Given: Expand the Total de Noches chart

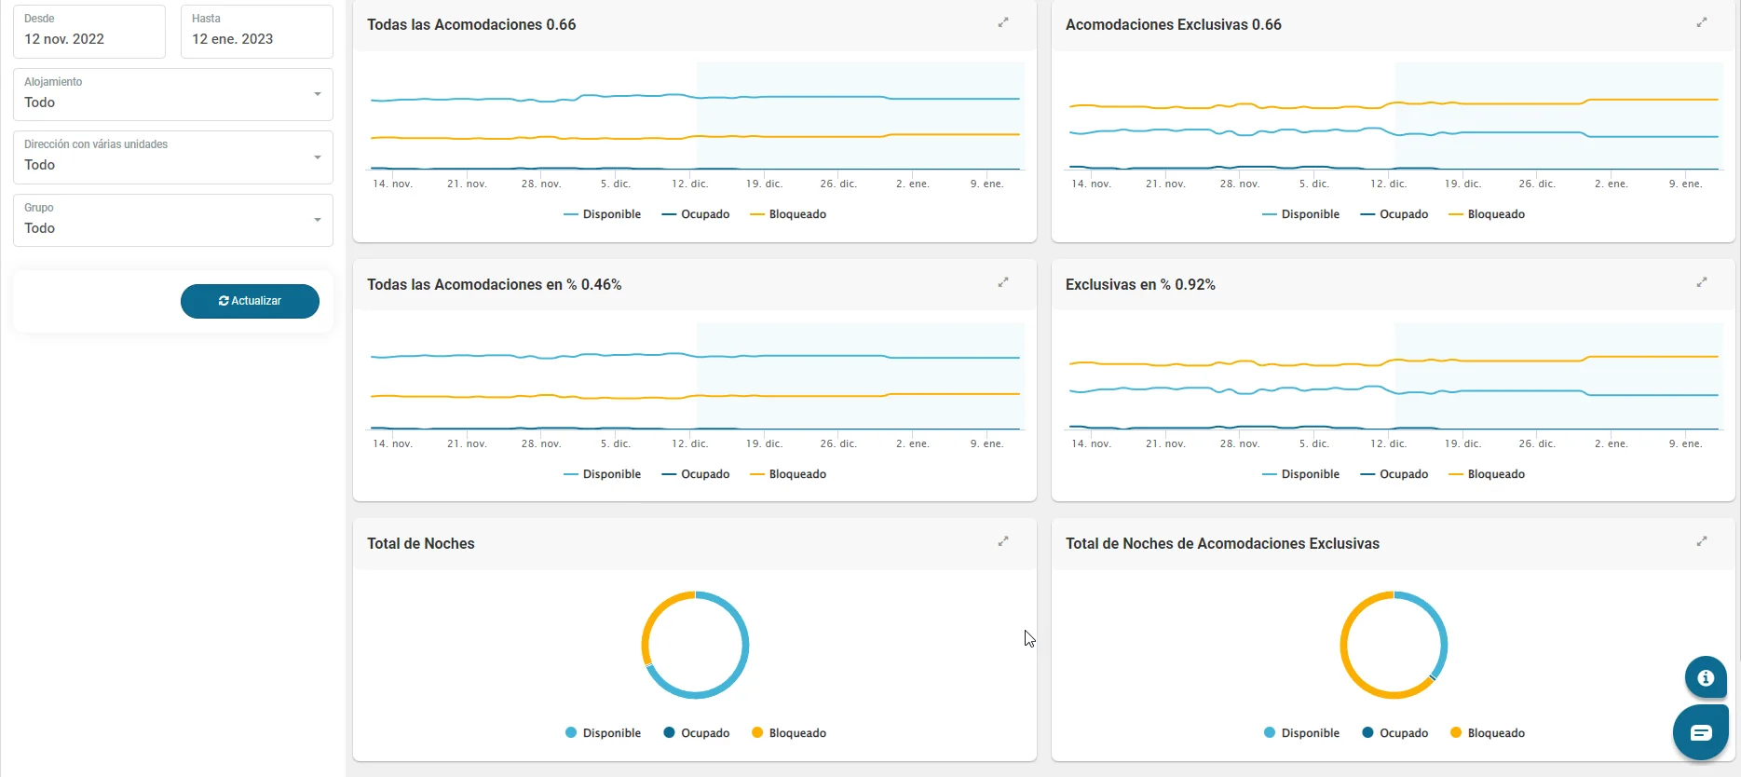Looking at the screenshot, I should 1003,541.
